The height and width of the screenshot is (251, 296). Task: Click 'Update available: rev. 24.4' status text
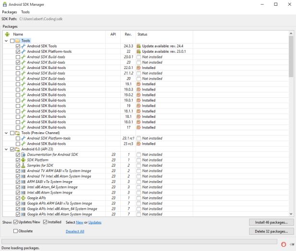(162, 46)
